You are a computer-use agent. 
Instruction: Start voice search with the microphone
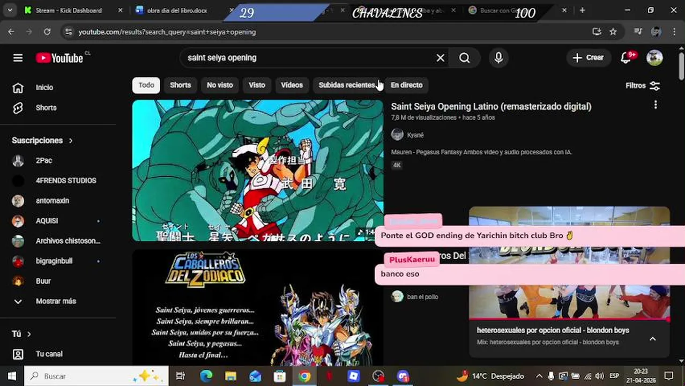coord(498,58)
